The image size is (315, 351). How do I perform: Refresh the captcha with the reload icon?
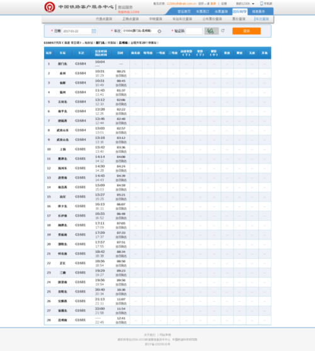[222, 31]
